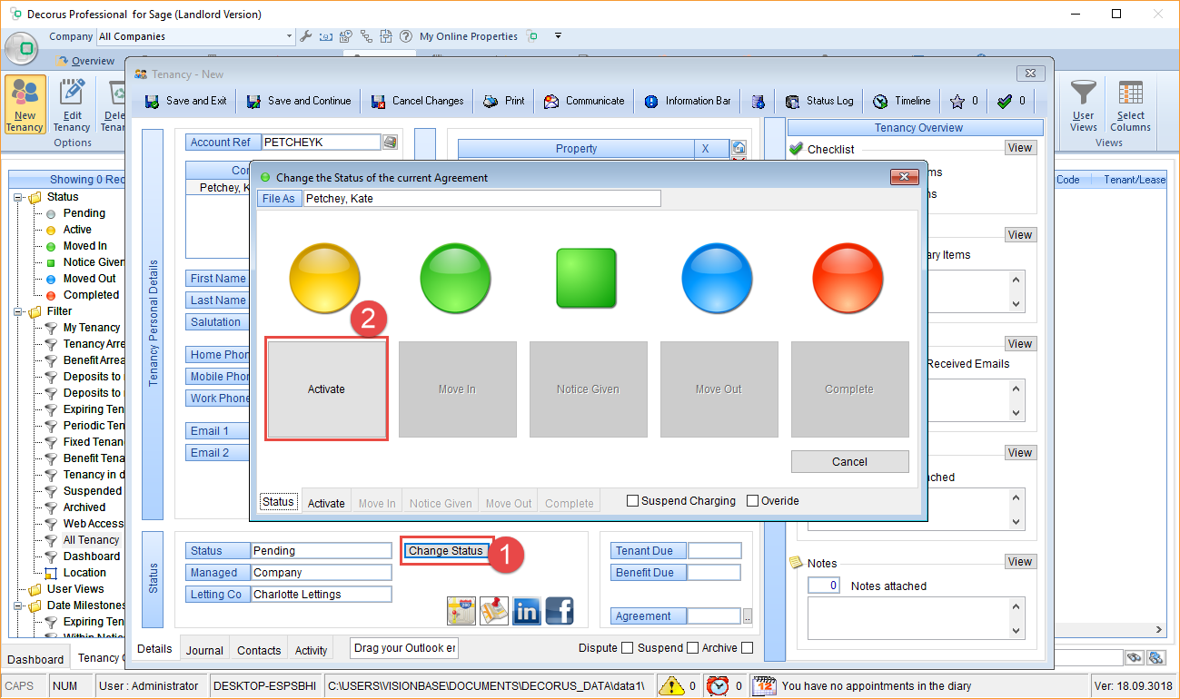The height and width of the screenshot is (699, 1180).
Task: Click Save and Continue toolbar button
Action: tap(299, 101)
